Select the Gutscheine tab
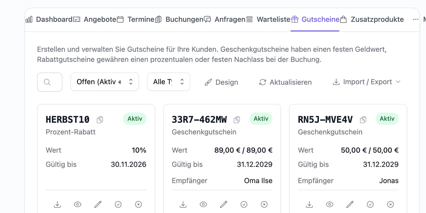Viewport: 426px width, 213px height. (x=315, y=19)
